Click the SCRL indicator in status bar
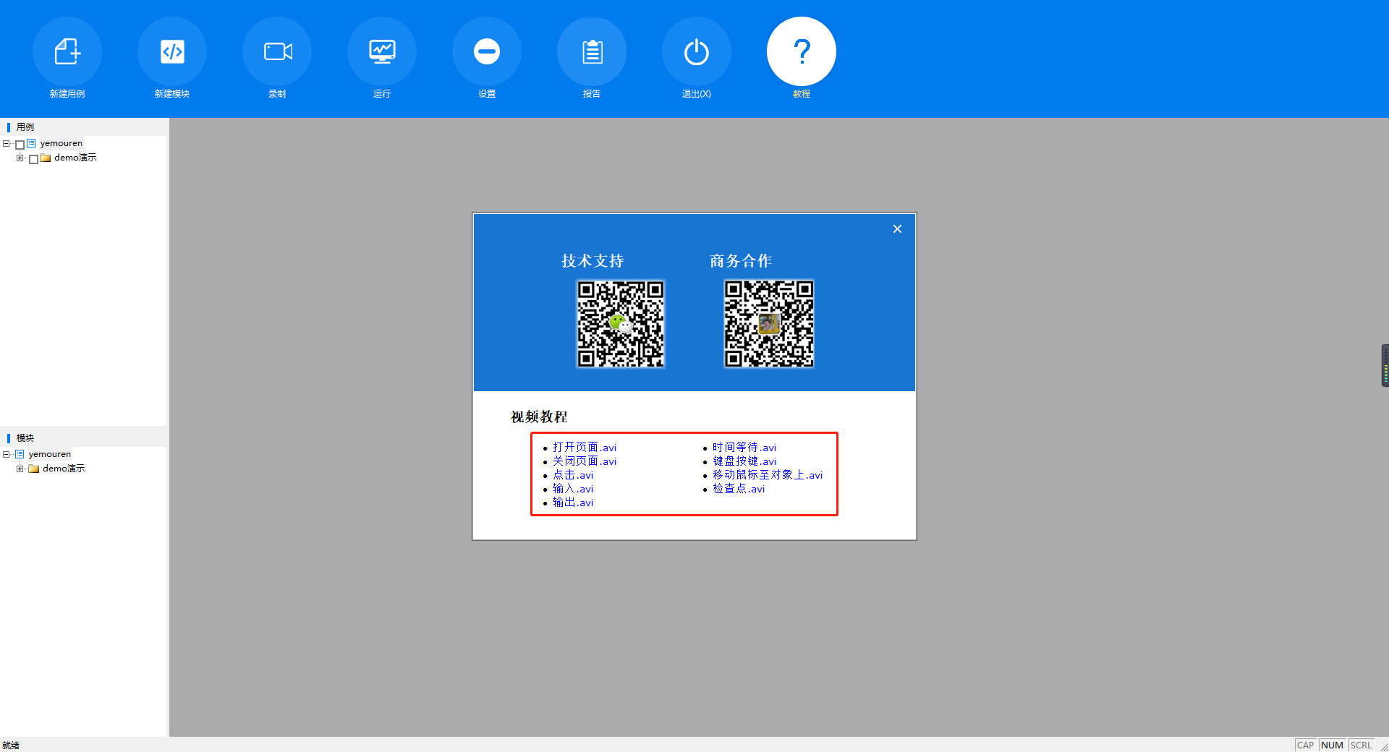Image resolution: width=1389 pixels, height=752 pixels. (1361, 745)
